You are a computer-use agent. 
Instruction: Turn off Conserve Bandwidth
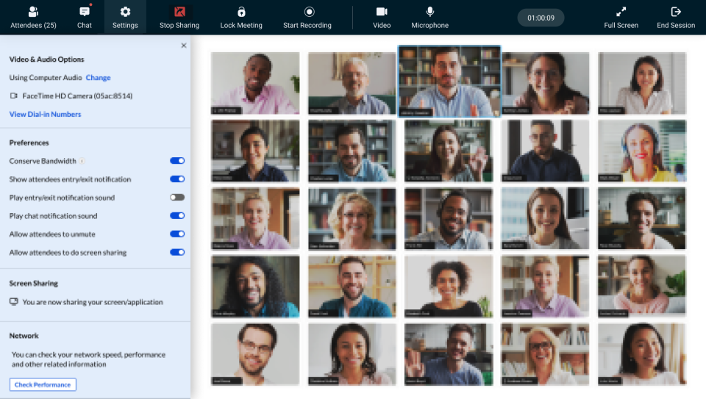click(x=177, y=161)
